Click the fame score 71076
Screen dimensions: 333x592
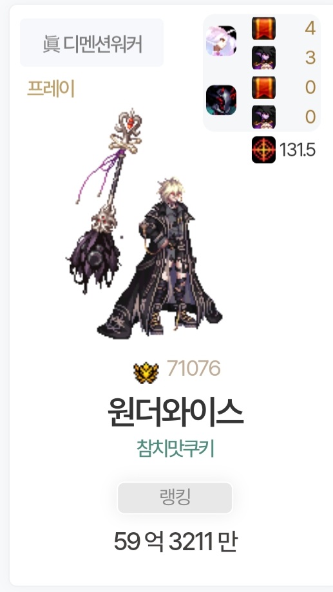tap(193, 368)
